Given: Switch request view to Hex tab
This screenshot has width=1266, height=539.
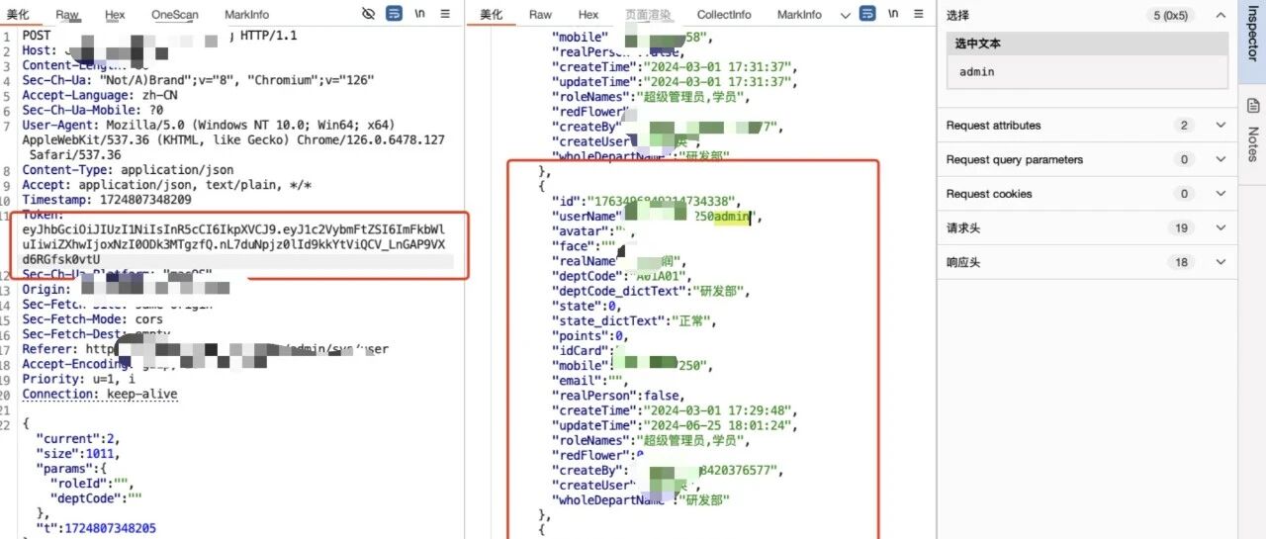Looking at the screenshot, I should pyautogui.click(x=115, y=15).
